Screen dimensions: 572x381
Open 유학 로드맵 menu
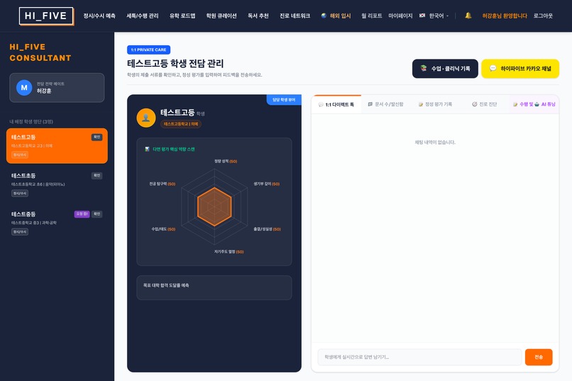pyautogui.click(x=182, y=16)
